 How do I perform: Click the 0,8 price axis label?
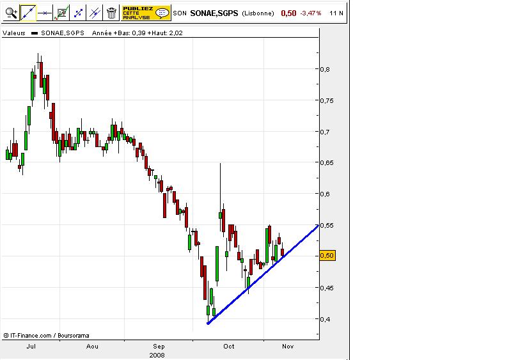325,69
